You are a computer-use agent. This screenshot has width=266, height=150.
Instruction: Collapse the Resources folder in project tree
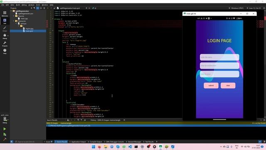(14, 21)
